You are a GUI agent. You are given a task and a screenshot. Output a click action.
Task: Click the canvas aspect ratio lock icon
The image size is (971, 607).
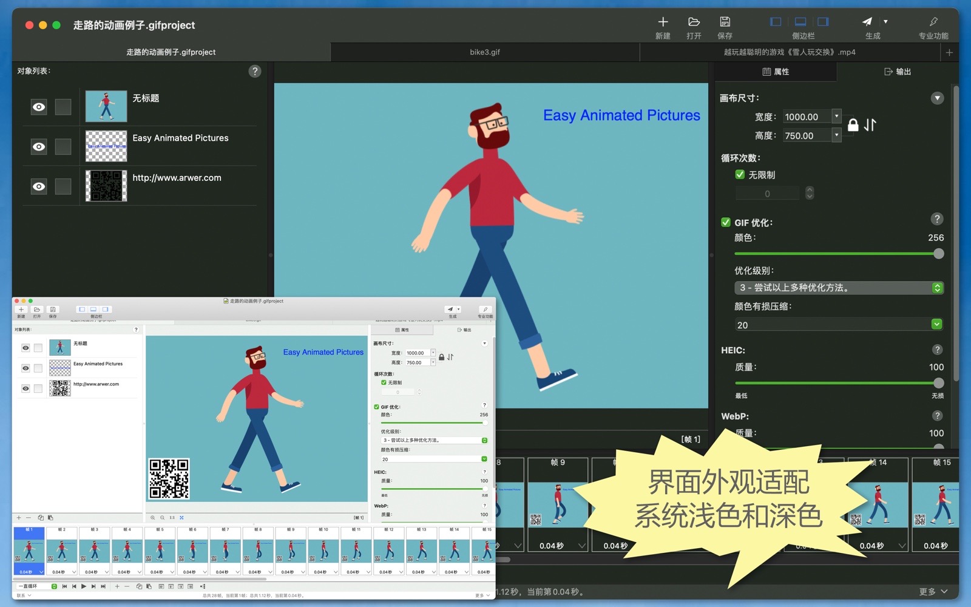[853, 125]
